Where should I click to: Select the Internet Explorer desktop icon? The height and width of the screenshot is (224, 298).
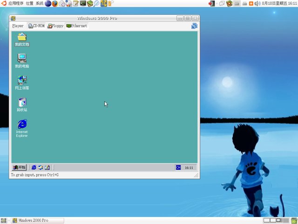[x=22, y=128]
